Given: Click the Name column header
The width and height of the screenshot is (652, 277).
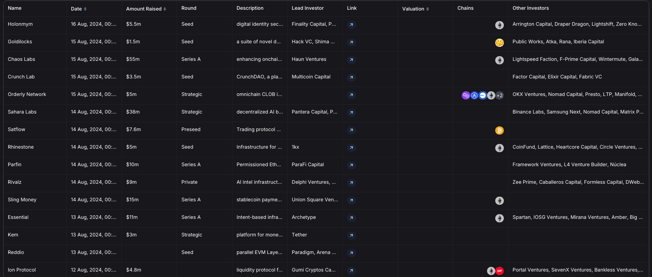Looking at the screenshot, I should [15, 8].
